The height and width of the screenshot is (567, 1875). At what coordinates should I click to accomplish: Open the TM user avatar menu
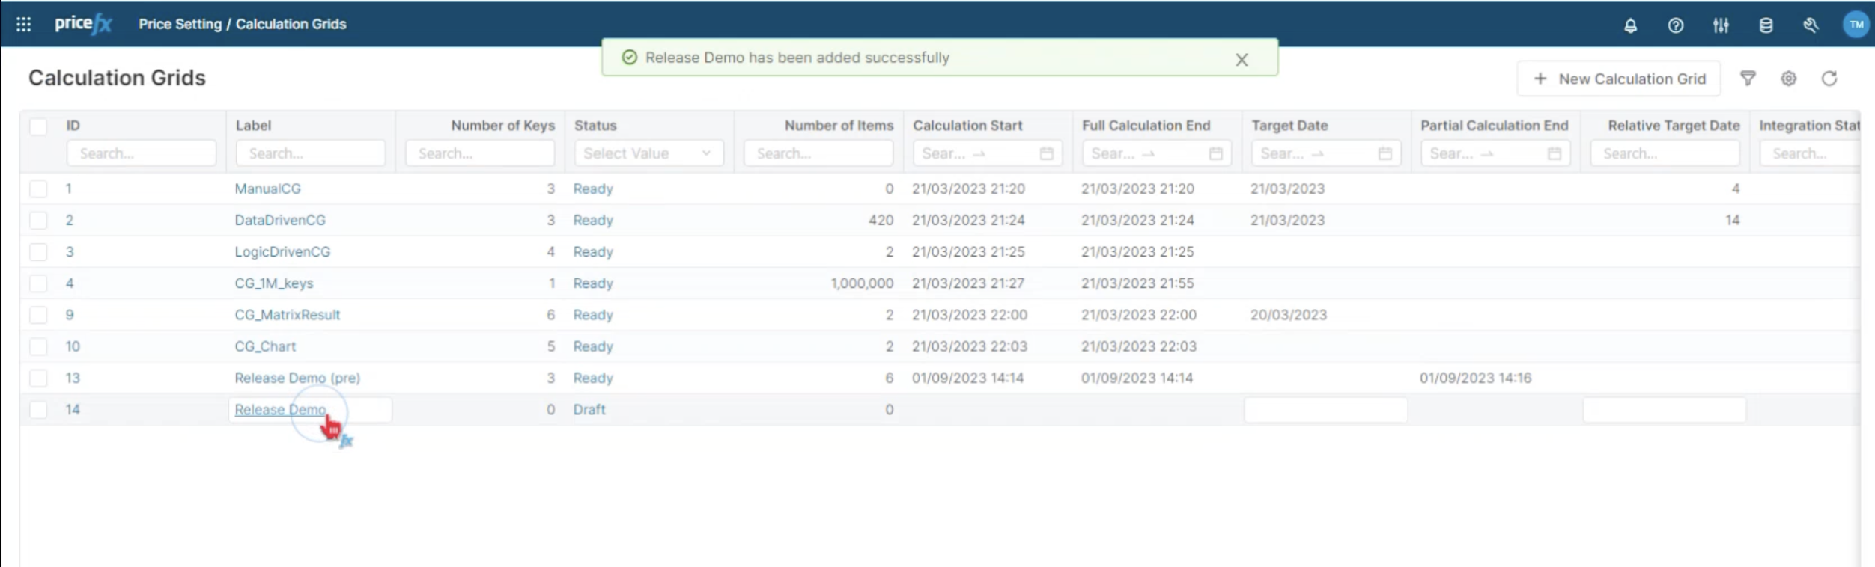click(x=1856, y=25)
